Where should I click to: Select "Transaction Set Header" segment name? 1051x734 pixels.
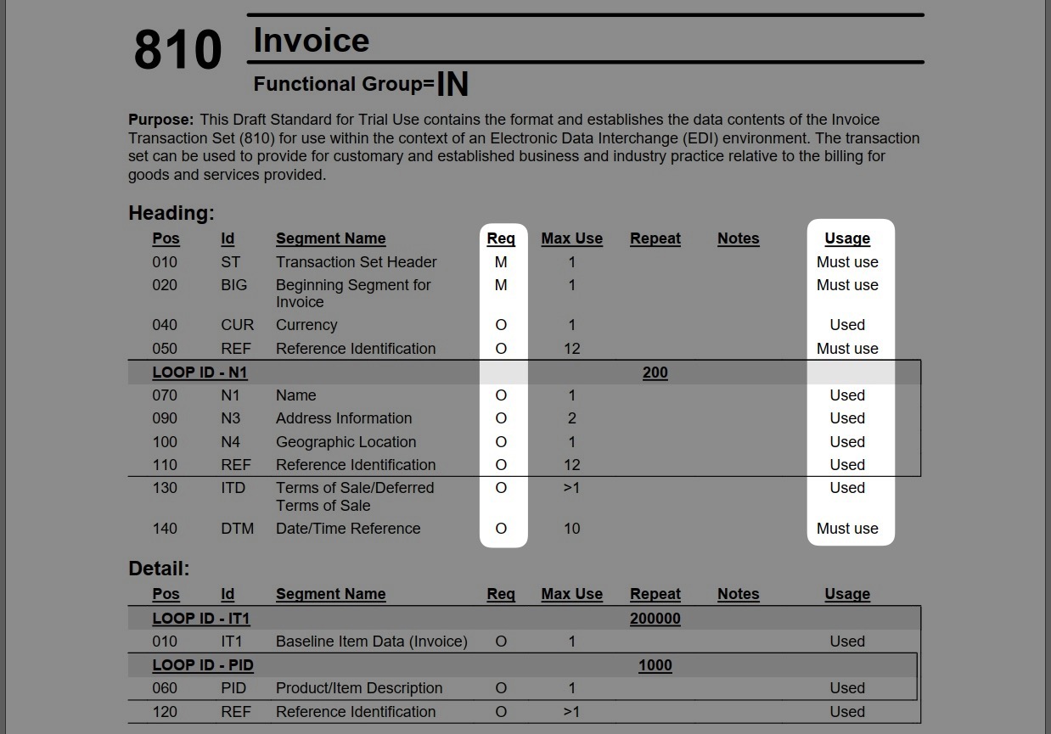click(x=357, y=262)
